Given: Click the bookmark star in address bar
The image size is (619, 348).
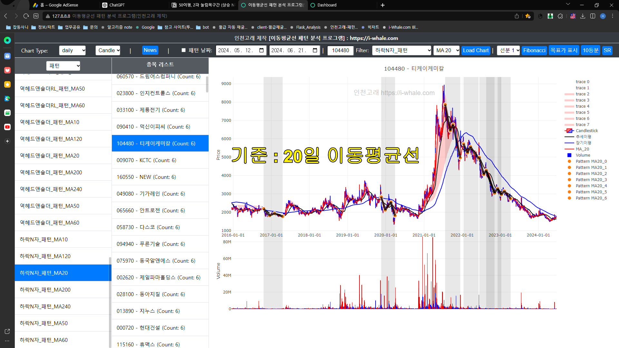Looking at the screenshot, I should [x=528, y=16].
